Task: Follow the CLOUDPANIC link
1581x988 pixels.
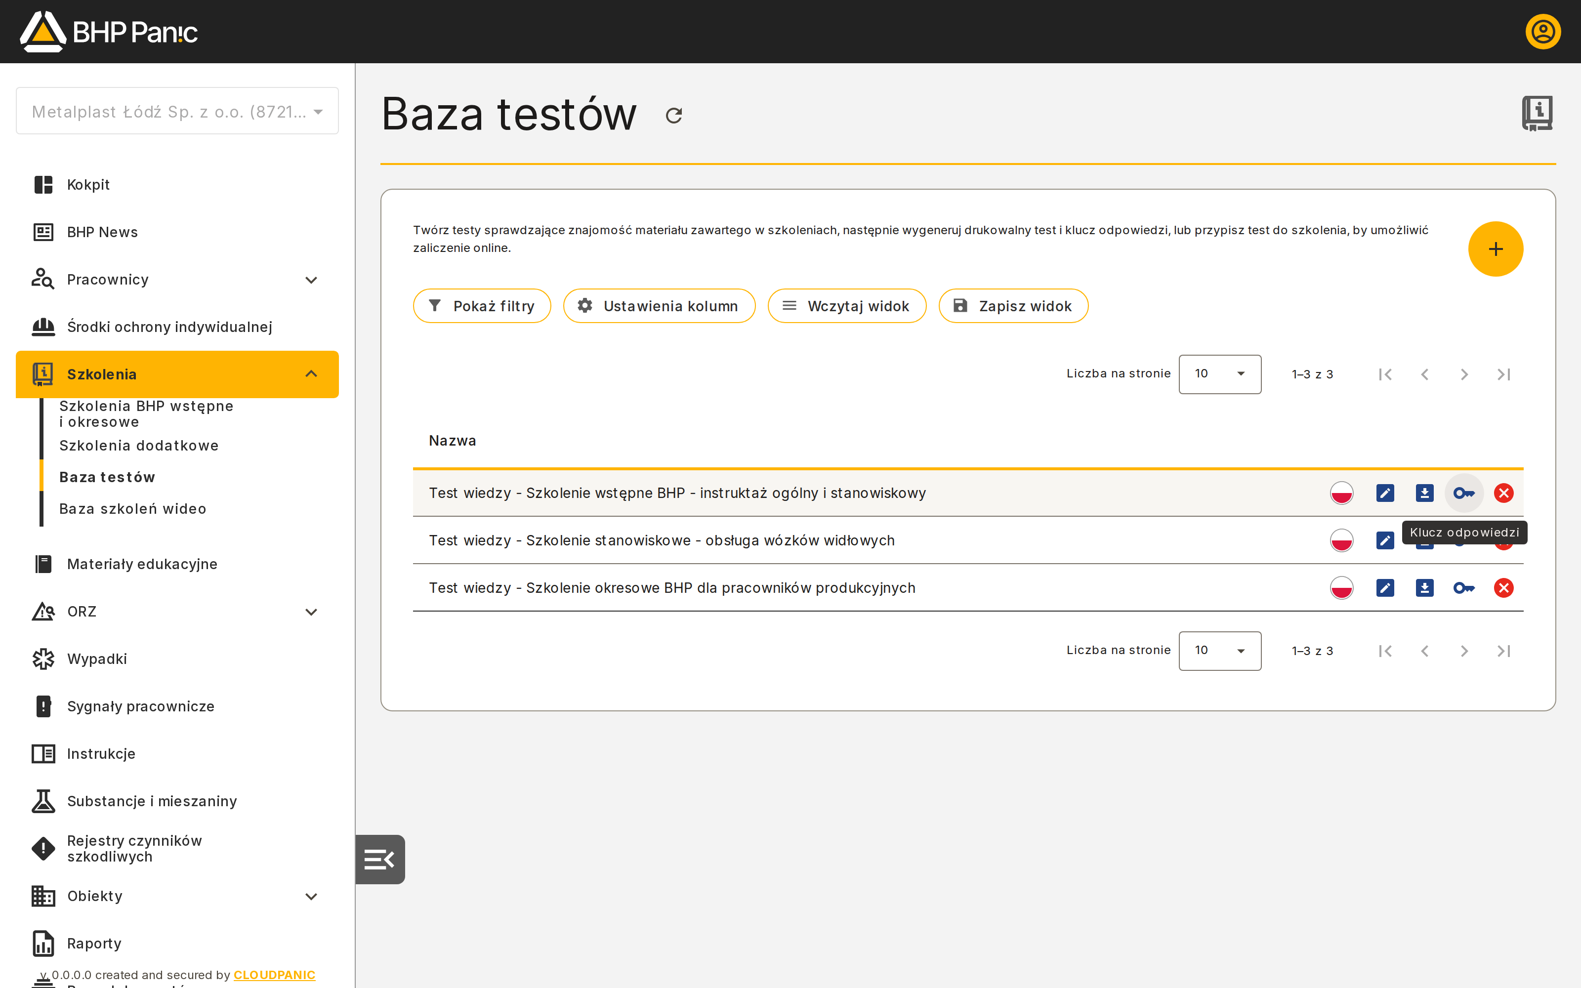Action: 274,975
